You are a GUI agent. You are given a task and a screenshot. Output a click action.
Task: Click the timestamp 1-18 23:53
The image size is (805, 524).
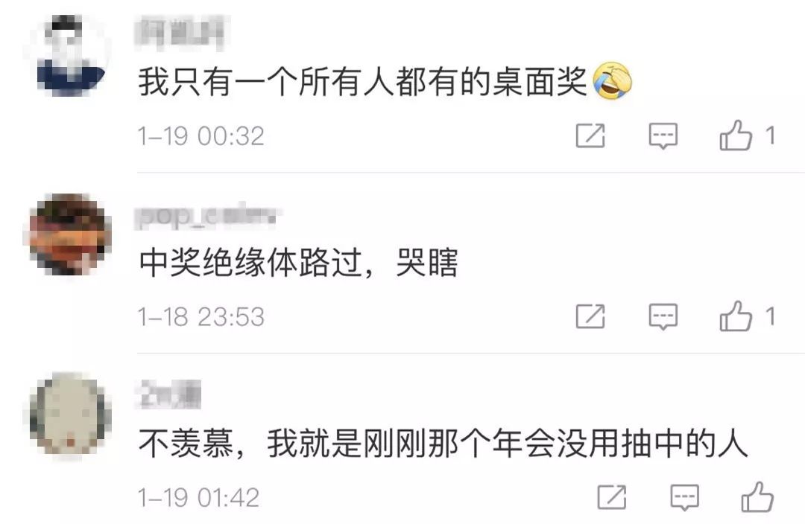[x=201, y=316]
